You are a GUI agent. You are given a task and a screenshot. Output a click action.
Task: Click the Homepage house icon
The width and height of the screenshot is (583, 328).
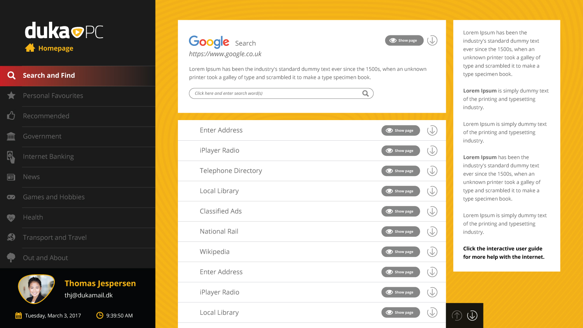pos(30,48)
